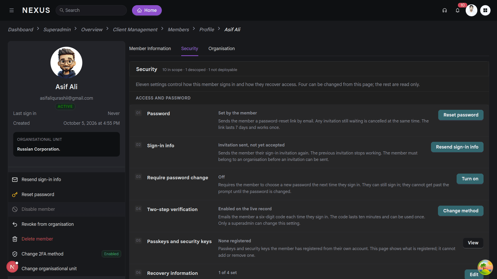The image size is (497, 279).
Task: Open the hamburger navigation menu
Action: tap(11, 10)
